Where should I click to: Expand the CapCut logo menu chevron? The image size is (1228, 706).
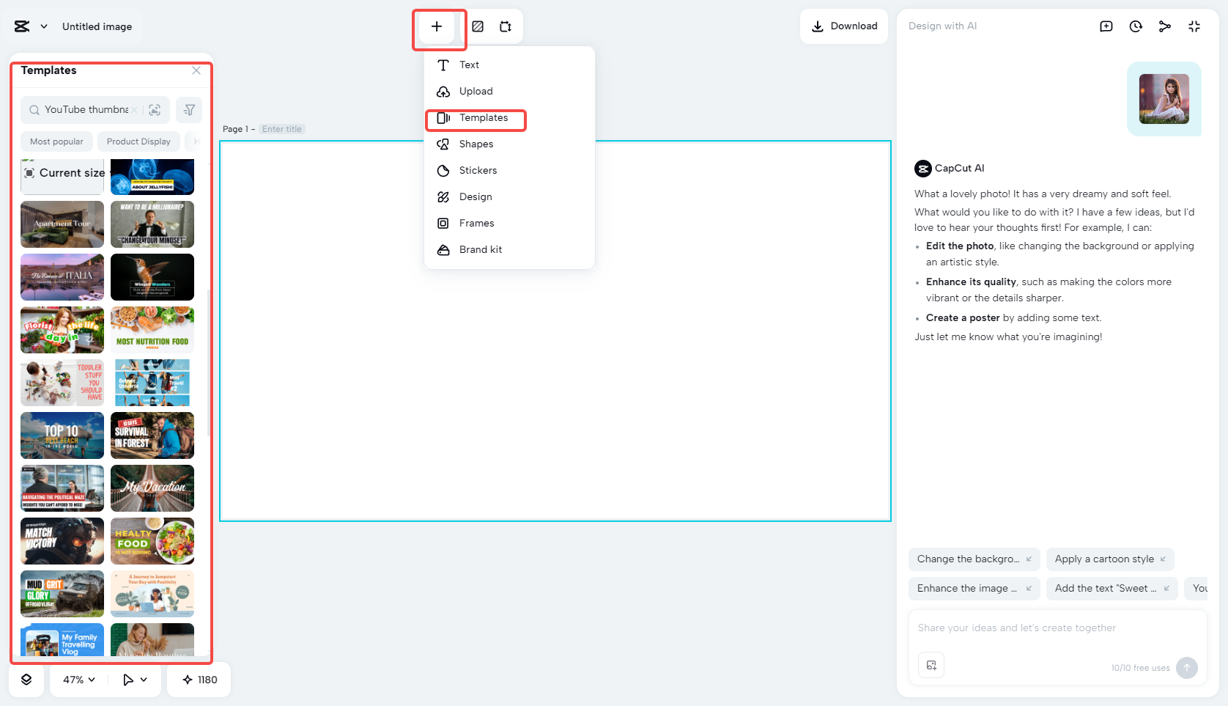tap(44, 26)
